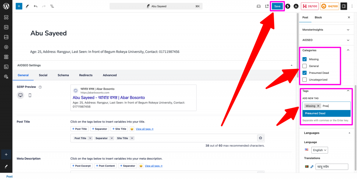
Task: Click the desktop preview view icon
Action: click(258, 6)
